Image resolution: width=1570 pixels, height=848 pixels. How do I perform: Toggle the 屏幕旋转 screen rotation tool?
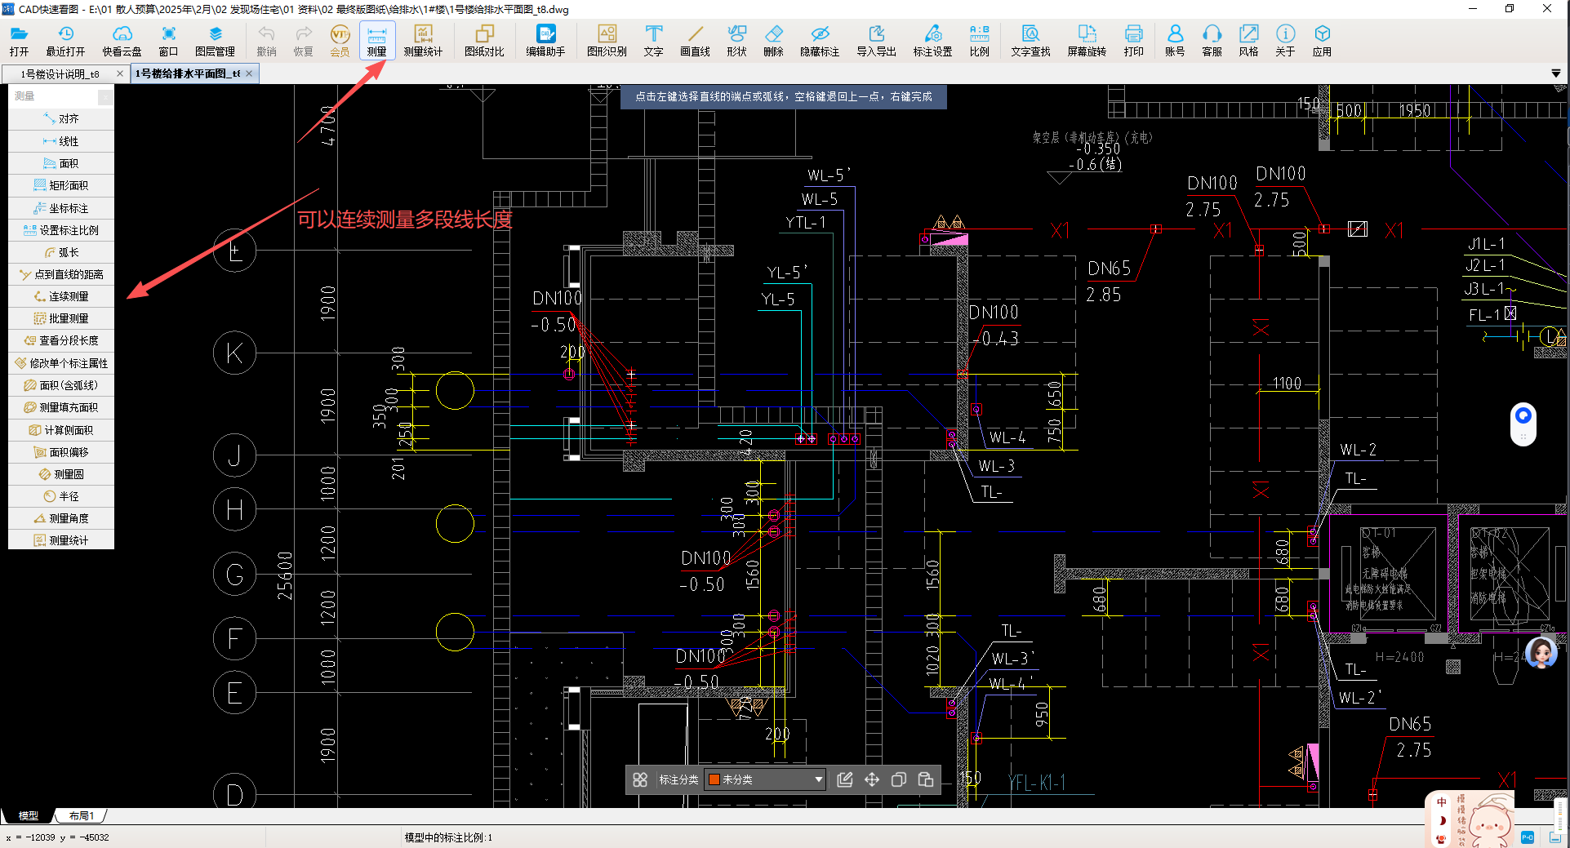tap(1087, 40)
